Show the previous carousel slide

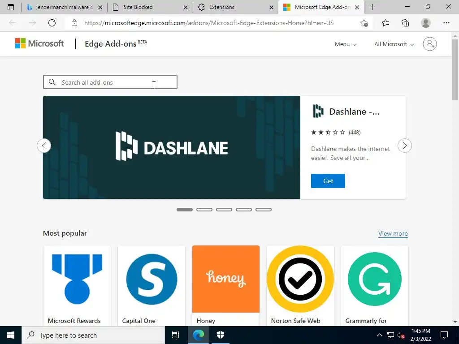pos(44,146)
